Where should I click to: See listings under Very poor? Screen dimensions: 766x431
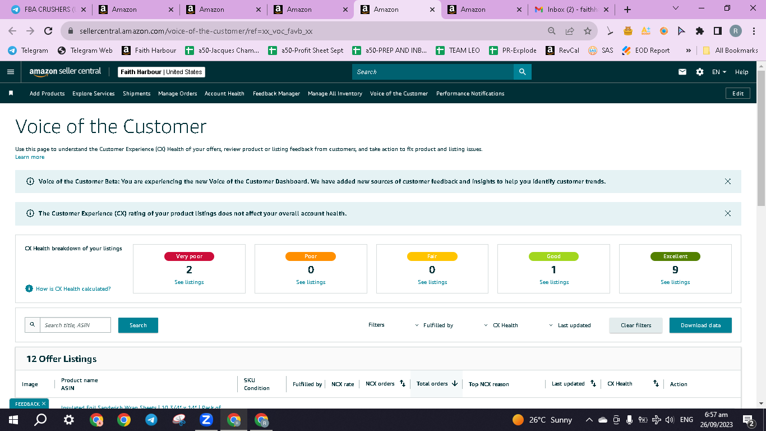(189, 282)
